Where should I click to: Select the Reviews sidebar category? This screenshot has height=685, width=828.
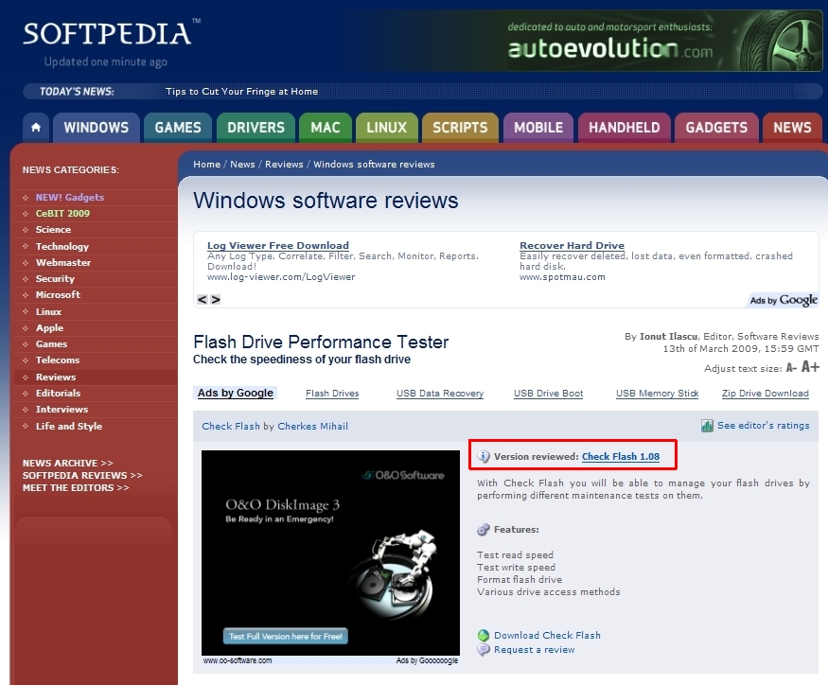point(56,378)
